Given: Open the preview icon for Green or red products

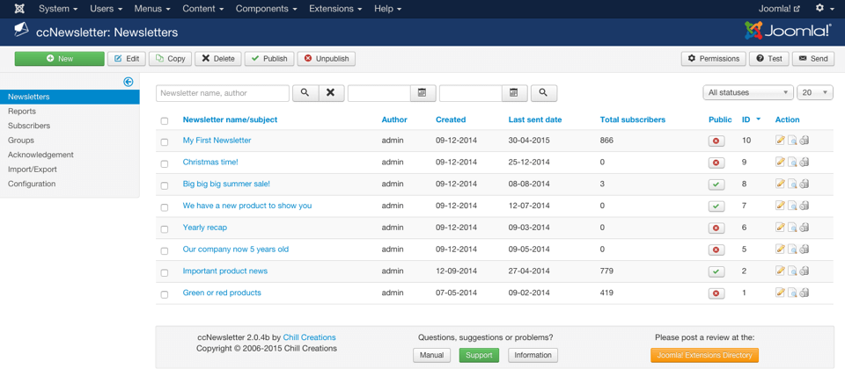Looking at the screenshot, I should tap(792, 293).
